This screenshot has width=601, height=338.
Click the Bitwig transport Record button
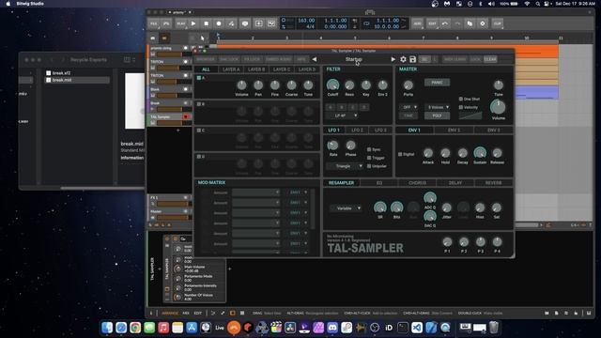click(x=219, y=23)
